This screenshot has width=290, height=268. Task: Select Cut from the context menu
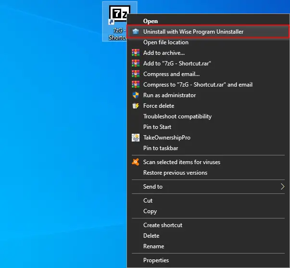pos(208,201)
